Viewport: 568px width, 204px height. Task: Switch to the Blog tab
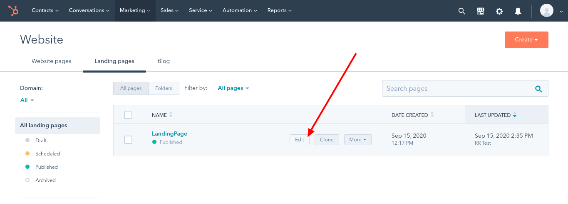[x=164, y=61]
